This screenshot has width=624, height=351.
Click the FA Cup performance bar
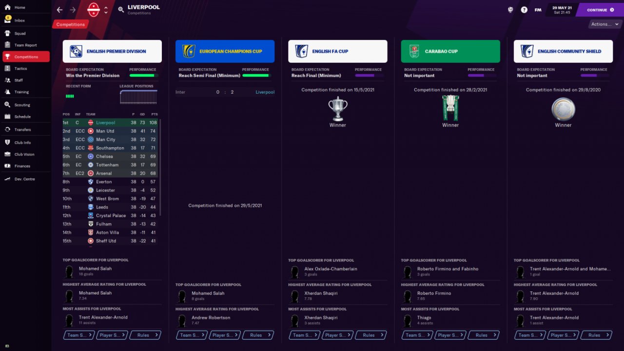point(369,76)
